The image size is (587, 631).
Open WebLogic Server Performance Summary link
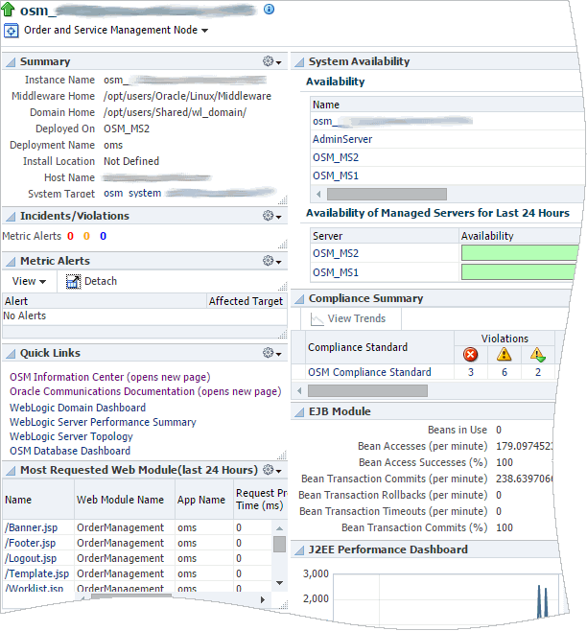[103, 422]
